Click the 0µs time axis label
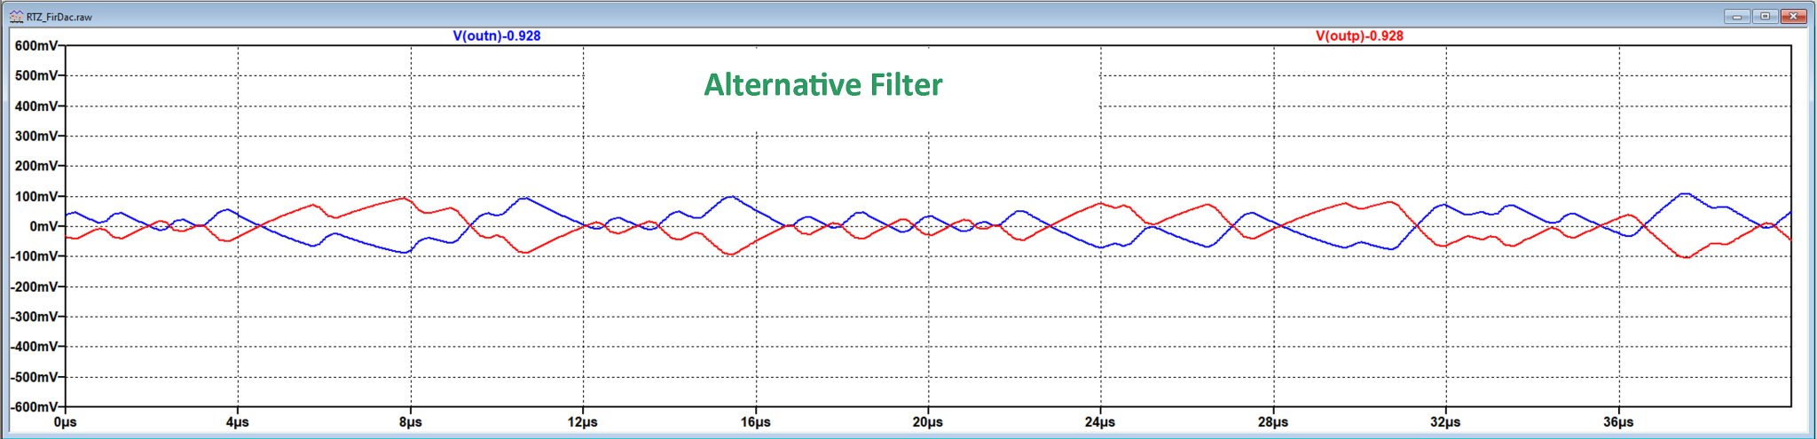 (x=66, y=422)
